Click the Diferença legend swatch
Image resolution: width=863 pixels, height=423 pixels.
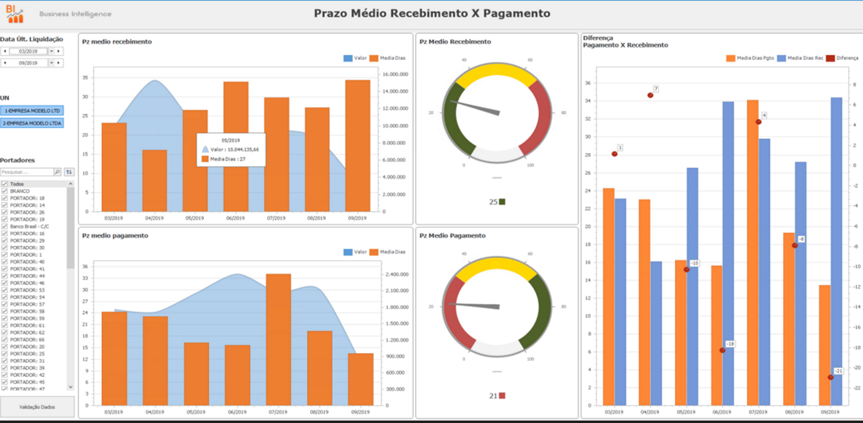(x=830, y=58)
